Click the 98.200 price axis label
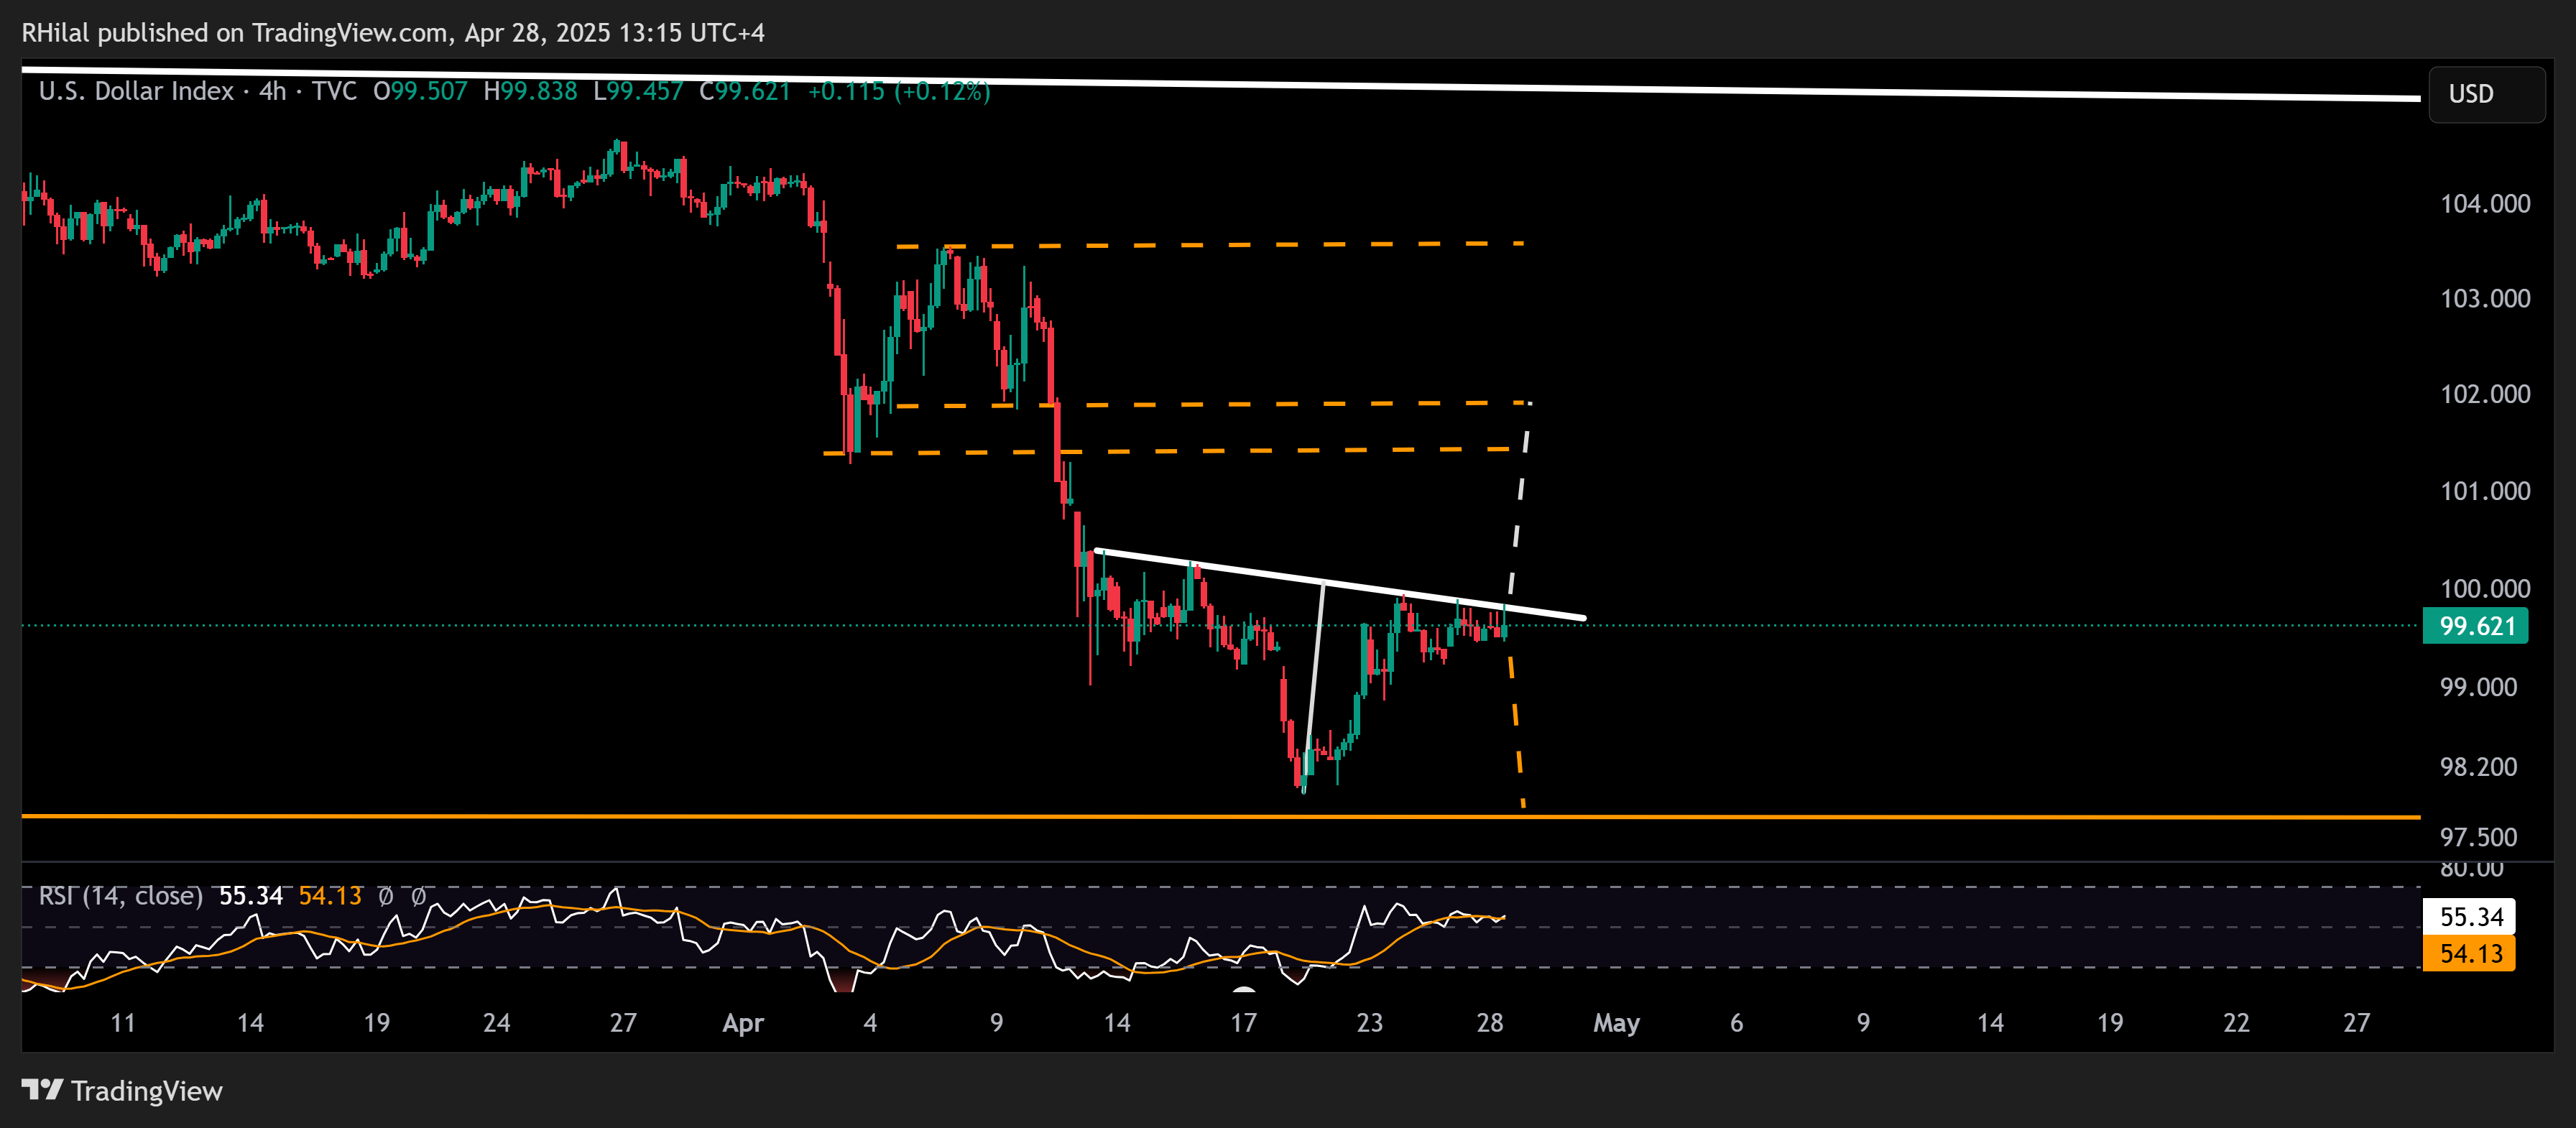 click(x=2478, y=767)
